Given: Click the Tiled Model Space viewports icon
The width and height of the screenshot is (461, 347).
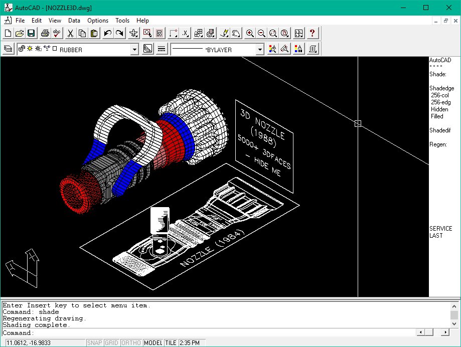Looking at the screenshot, I should pos(298,33).
